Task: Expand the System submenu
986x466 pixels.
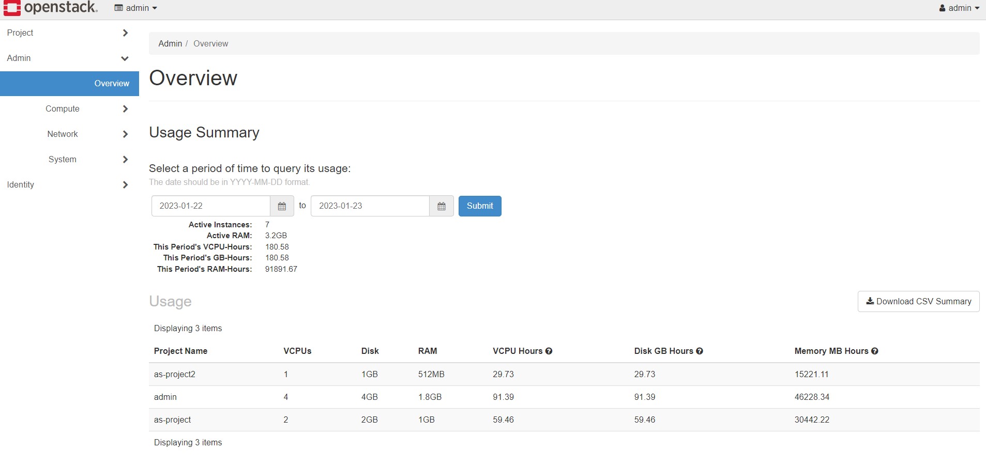Action: [x=86, y=160]
